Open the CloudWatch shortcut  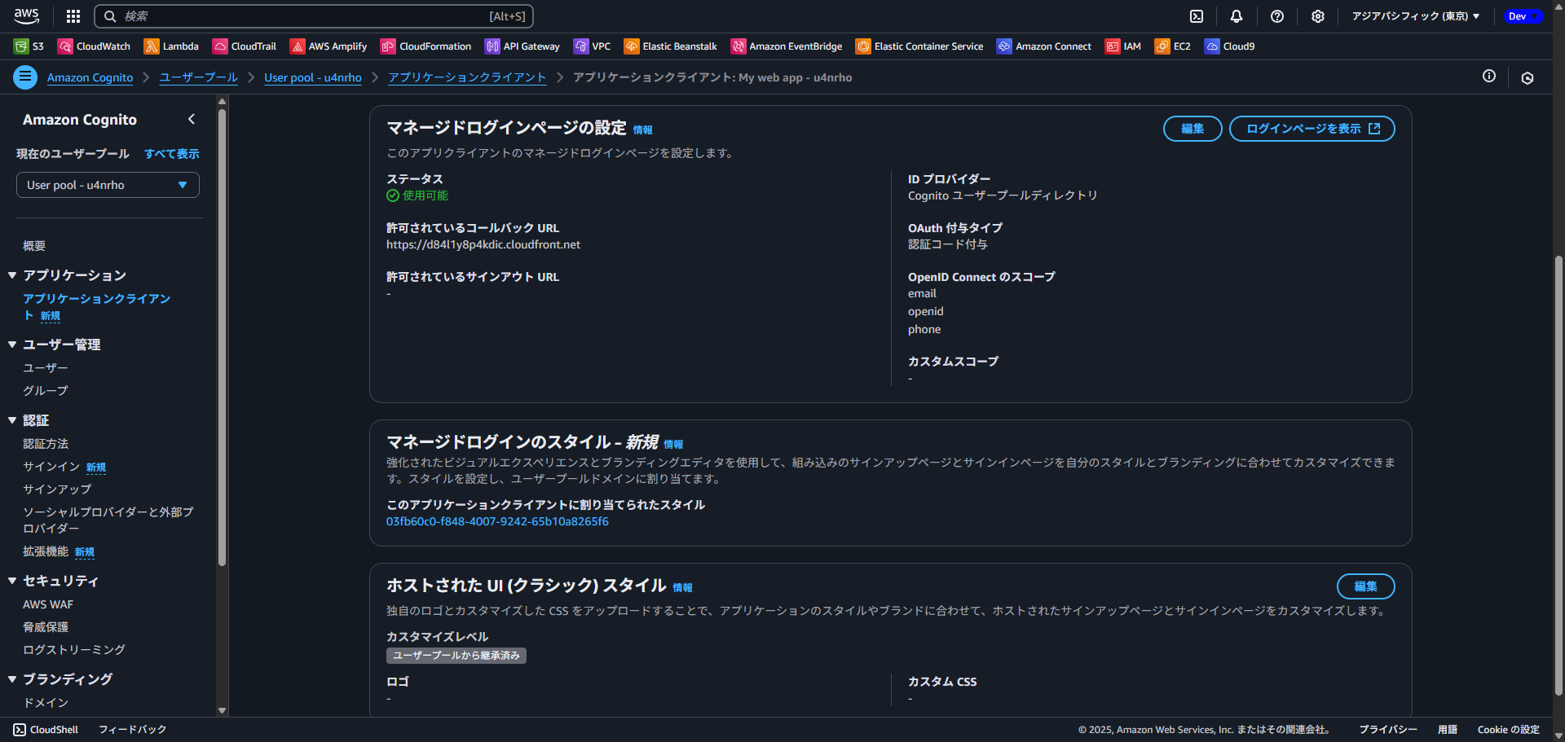tap(95, 46)
